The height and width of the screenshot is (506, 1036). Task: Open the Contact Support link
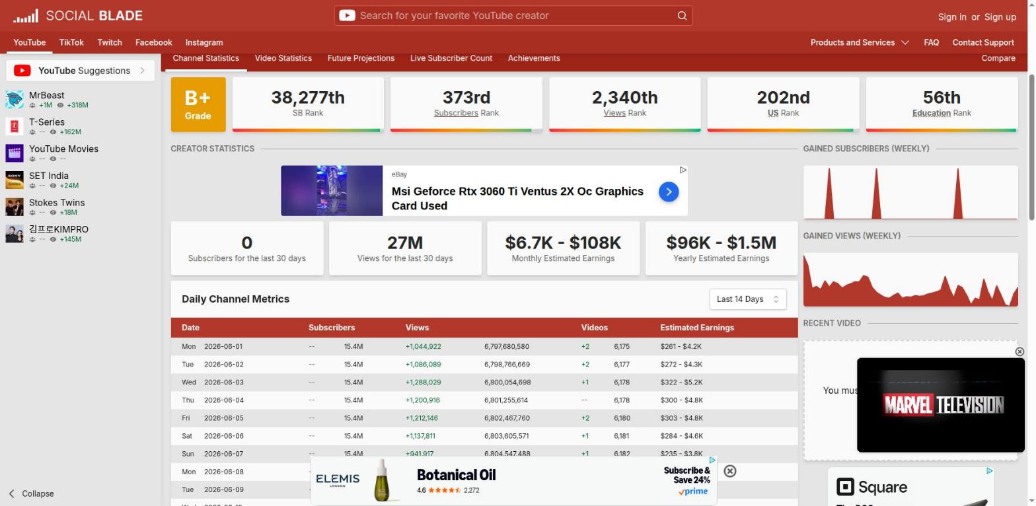click(983, 42)
